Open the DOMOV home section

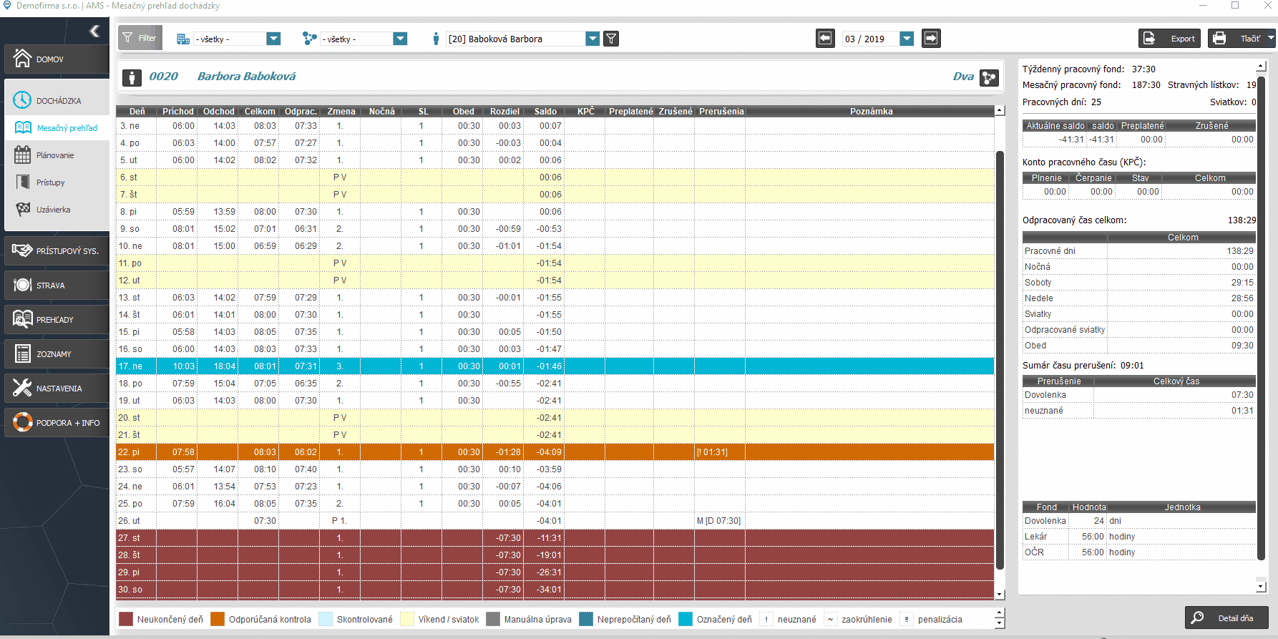57,59
